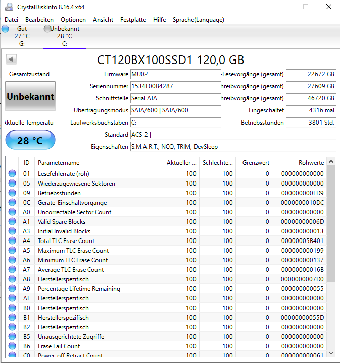Click the ID column header
The width and height of the screenshot is (340, 363).
tap(26, 163)
